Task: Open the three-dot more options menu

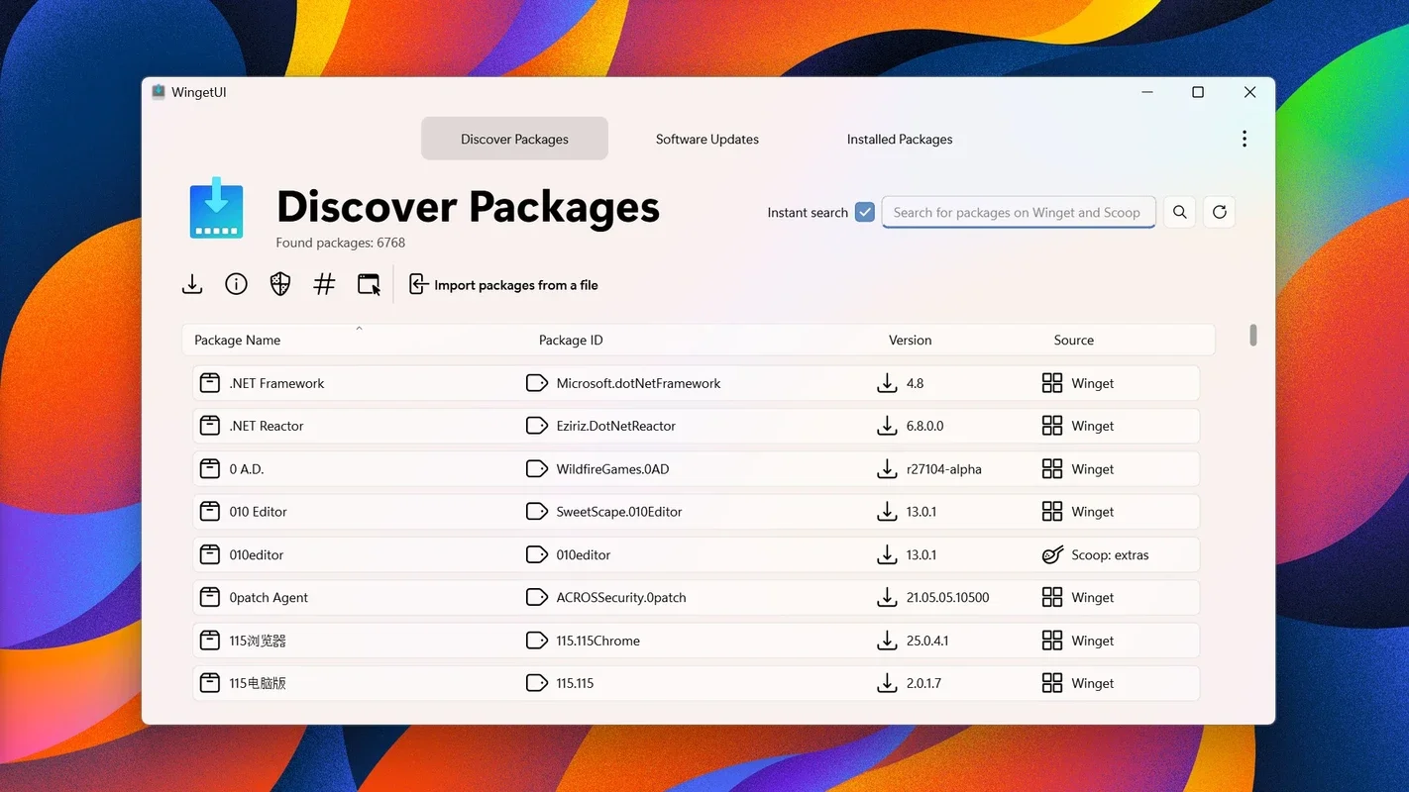Action: [x=1245, y=139]
